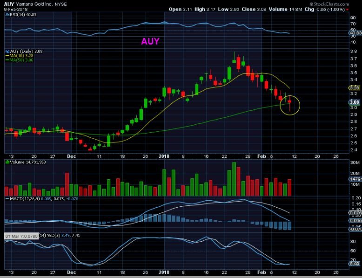Click the 90 RSI axis label
This screenshot has height=278, width=362.
[x=353, y=18]
